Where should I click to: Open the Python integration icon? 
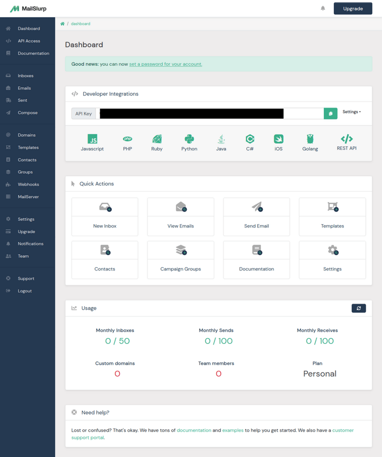189,139
